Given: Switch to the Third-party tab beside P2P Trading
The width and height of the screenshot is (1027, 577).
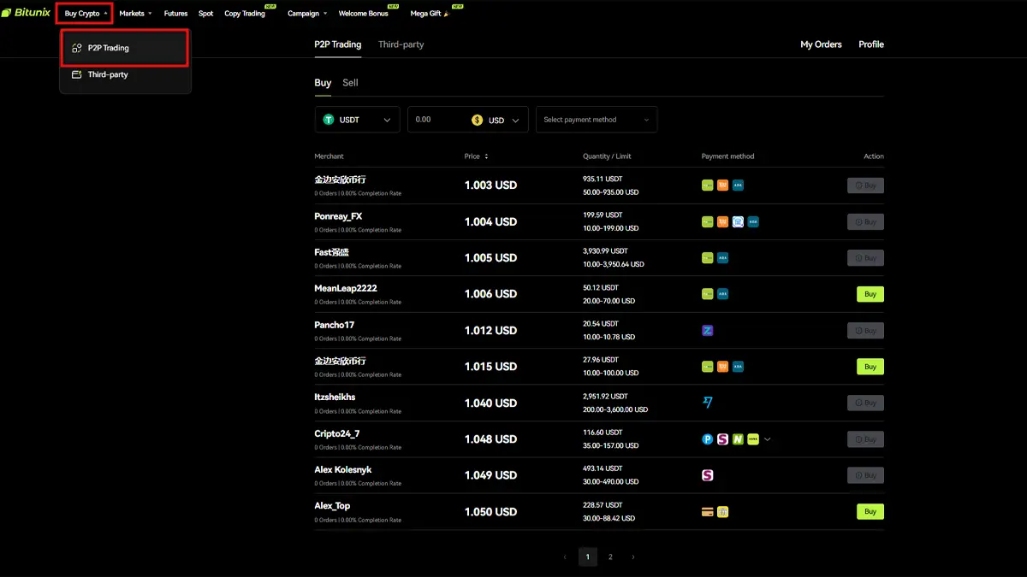Looking at the screenshot, I should pyautogui.click(x=401, y=44).
